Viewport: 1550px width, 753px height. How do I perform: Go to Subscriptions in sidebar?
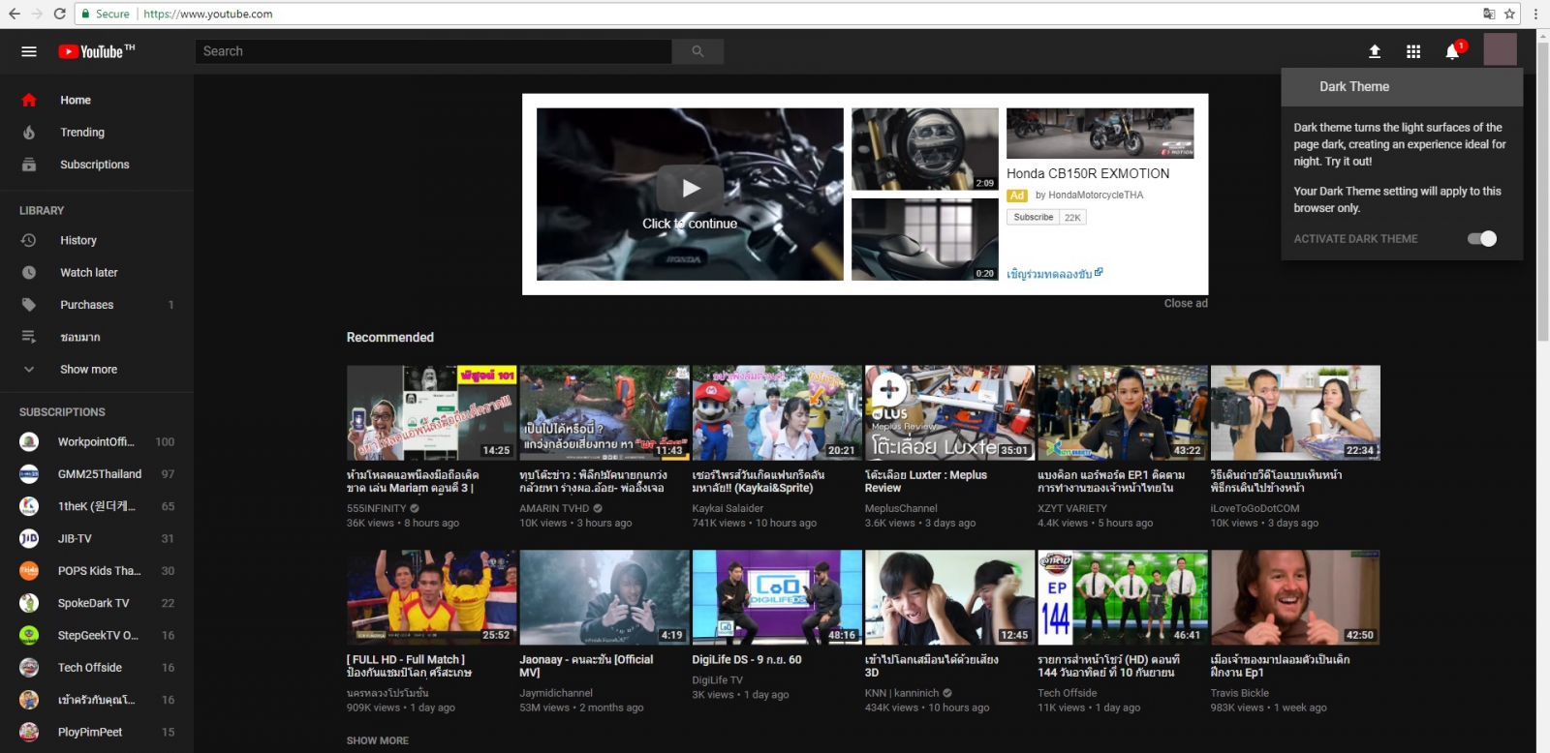pyautogui.click(x=94, y=165)
